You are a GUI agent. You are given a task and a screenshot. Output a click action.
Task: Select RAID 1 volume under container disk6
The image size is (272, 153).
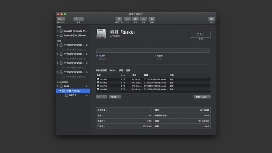(72, 95)
